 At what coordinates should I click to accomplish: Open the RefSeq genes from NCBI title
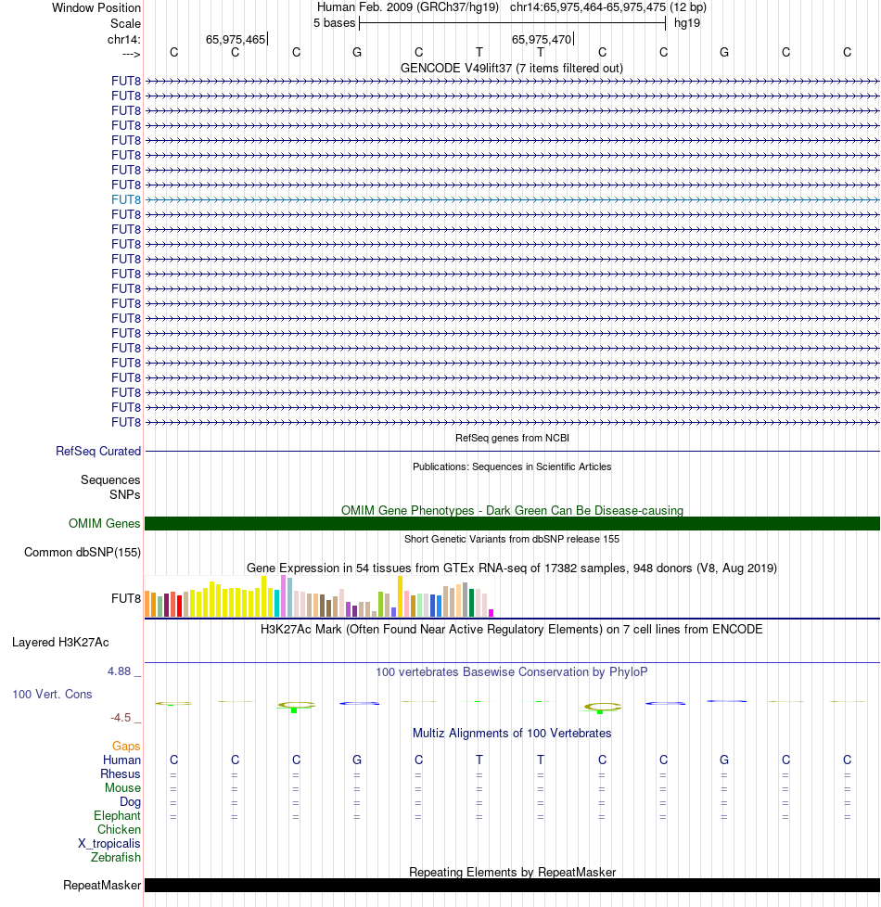click(512, 438)
